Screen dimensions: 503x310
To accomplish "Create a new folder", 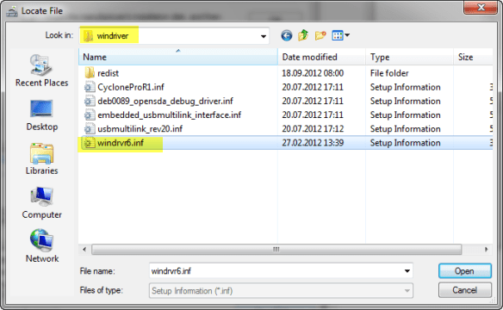I will [x=320, y=35].
